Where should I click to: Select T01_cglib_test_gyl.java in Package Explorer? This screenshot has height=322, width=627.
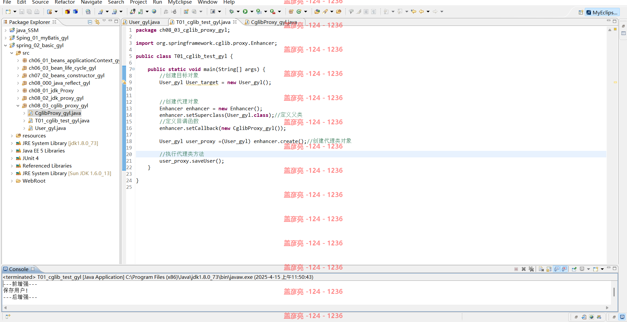coord(62,121)
